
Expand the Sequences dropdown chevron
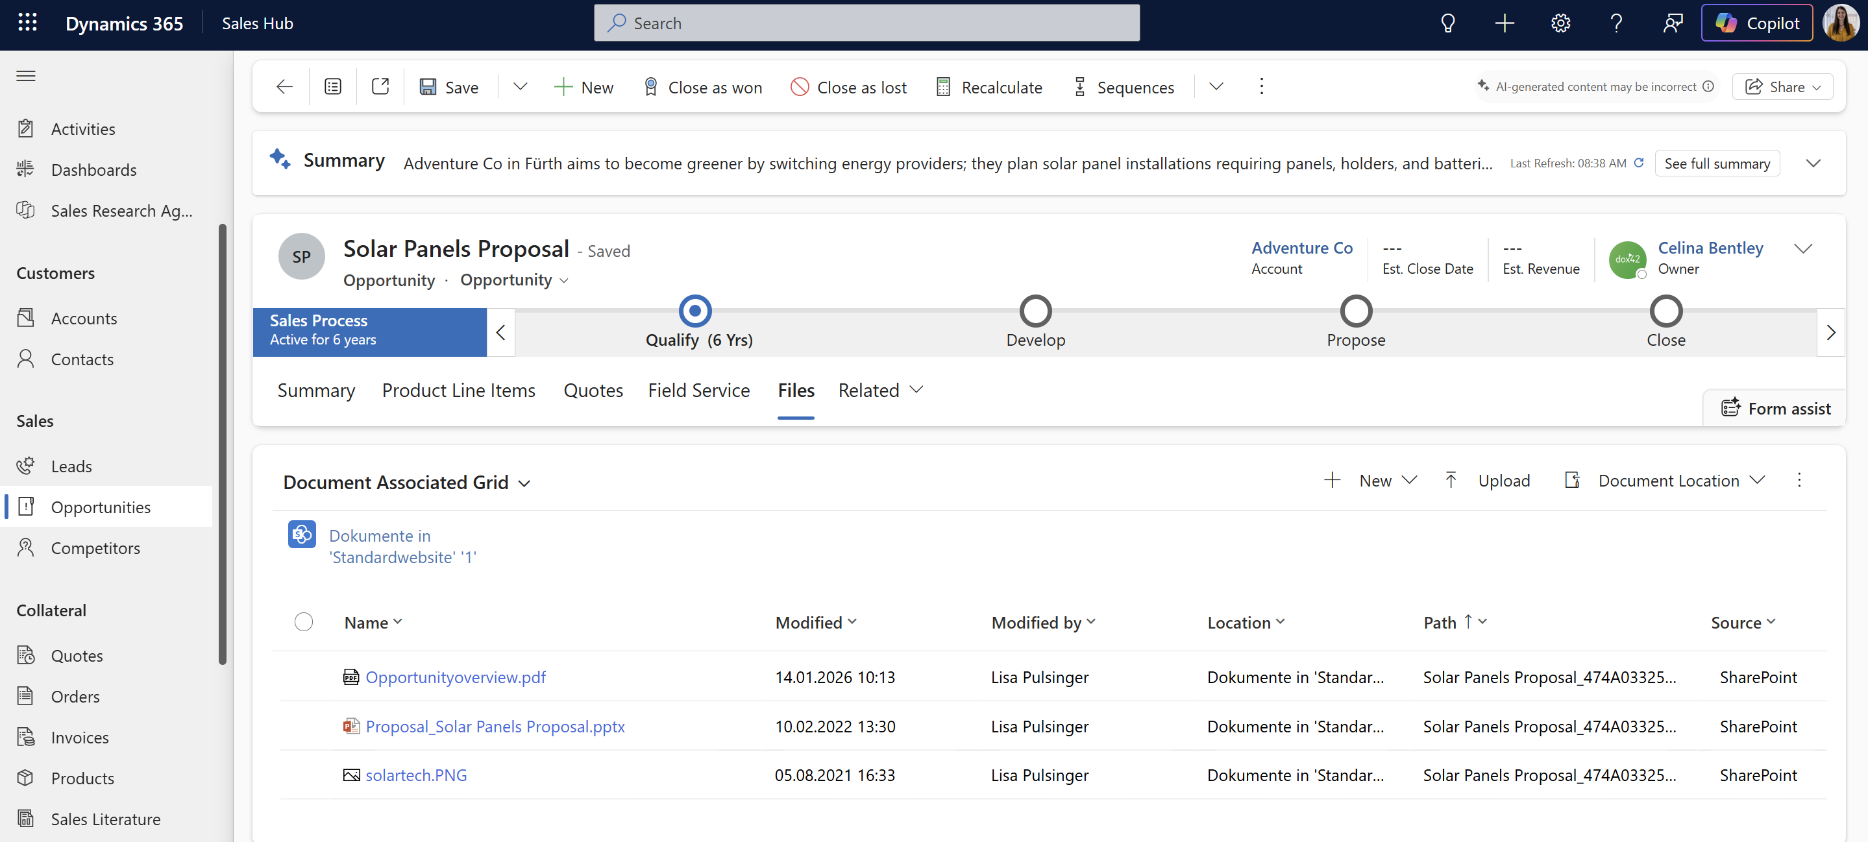click(1216, 87)
